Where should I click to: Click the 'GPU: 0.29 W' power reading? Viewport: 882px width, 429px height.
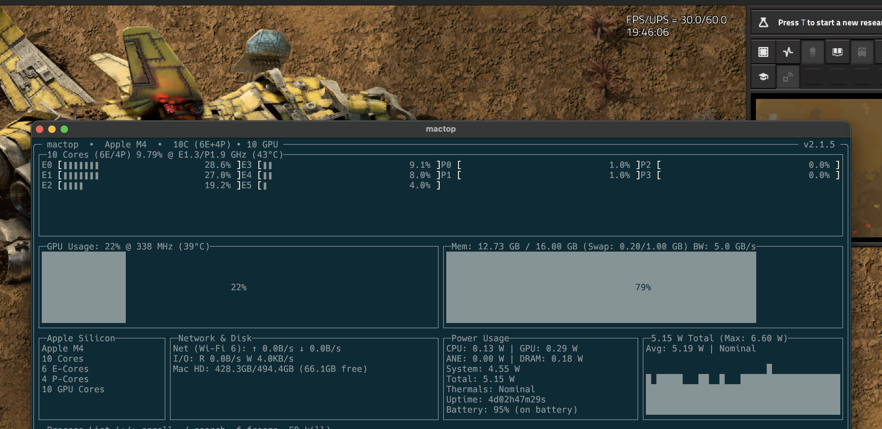pos(549,349)
